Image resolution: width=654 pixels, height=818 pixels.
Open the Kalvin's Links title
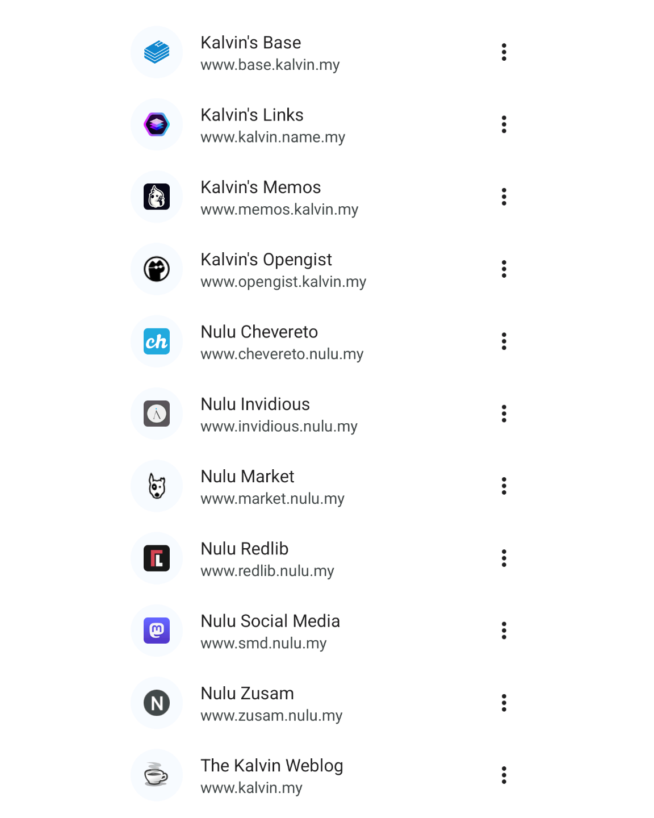252,115
